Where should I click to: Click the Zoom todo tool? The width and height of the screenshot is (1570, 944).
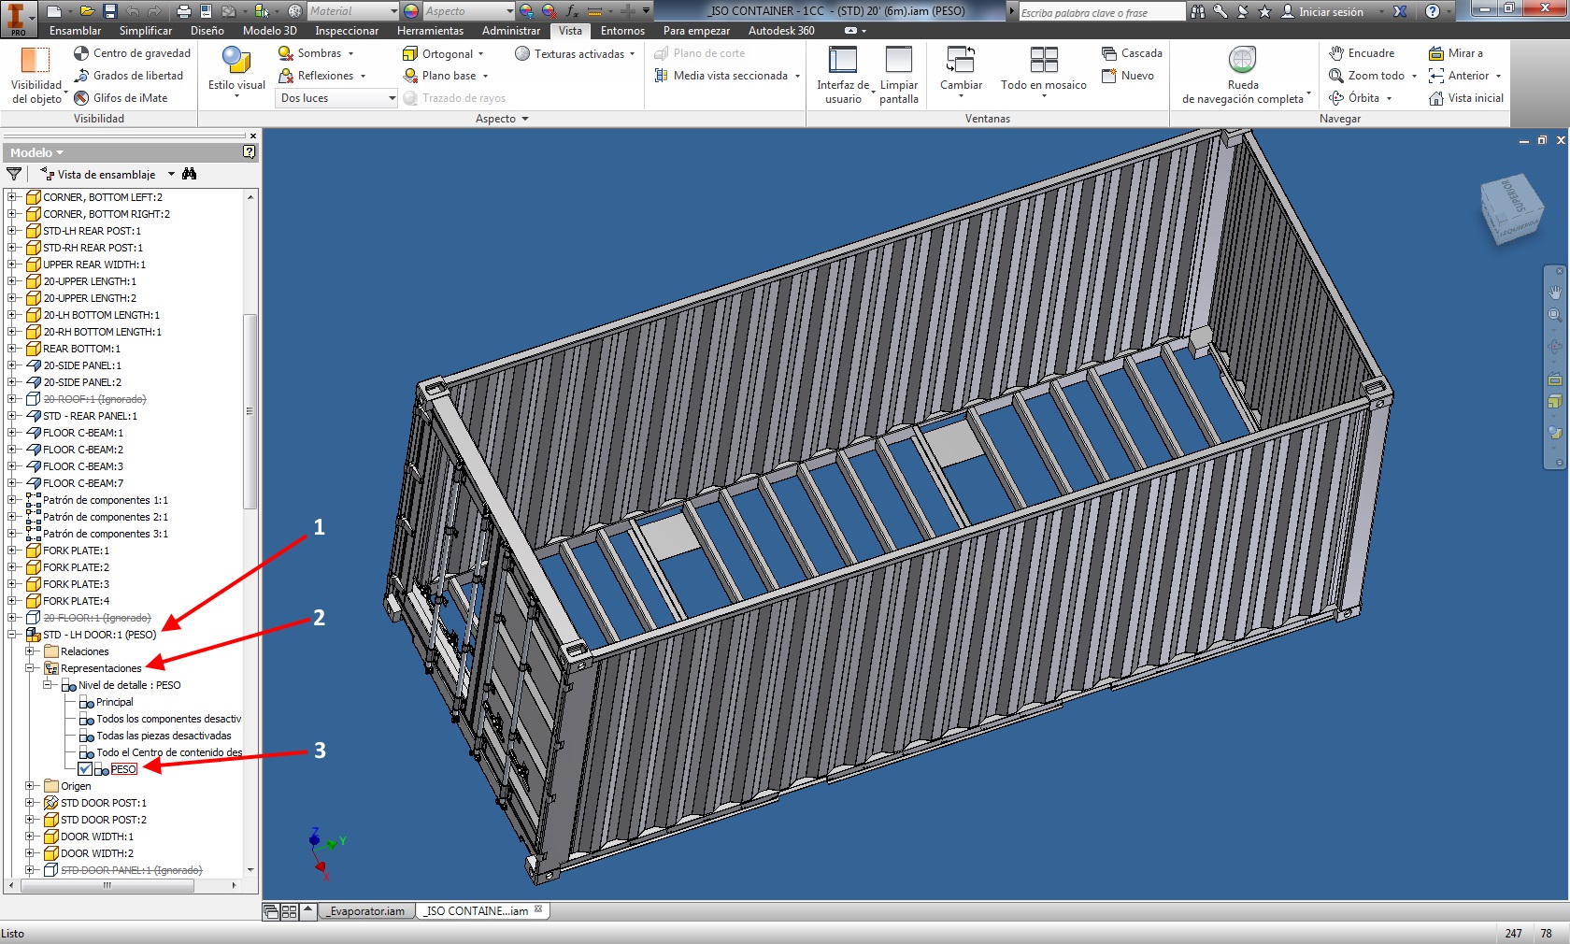tap(1367, 76)
